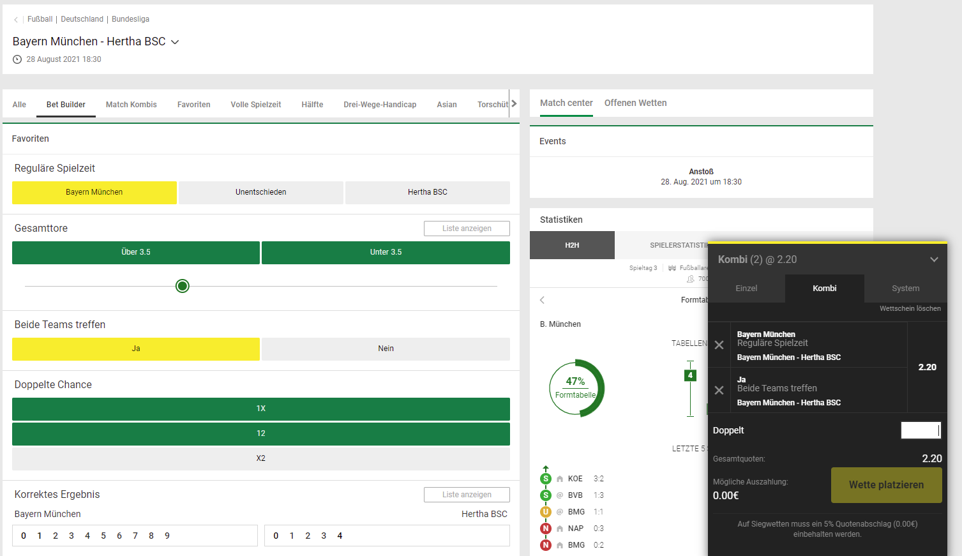Select 12 in Doppelte Chance
The width and height of the screenshot is (962, 556).
click(x=261, y=433)
